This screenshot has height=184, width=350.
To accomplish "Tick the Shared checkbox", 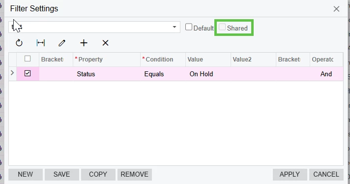I will (x=222, y=27).
